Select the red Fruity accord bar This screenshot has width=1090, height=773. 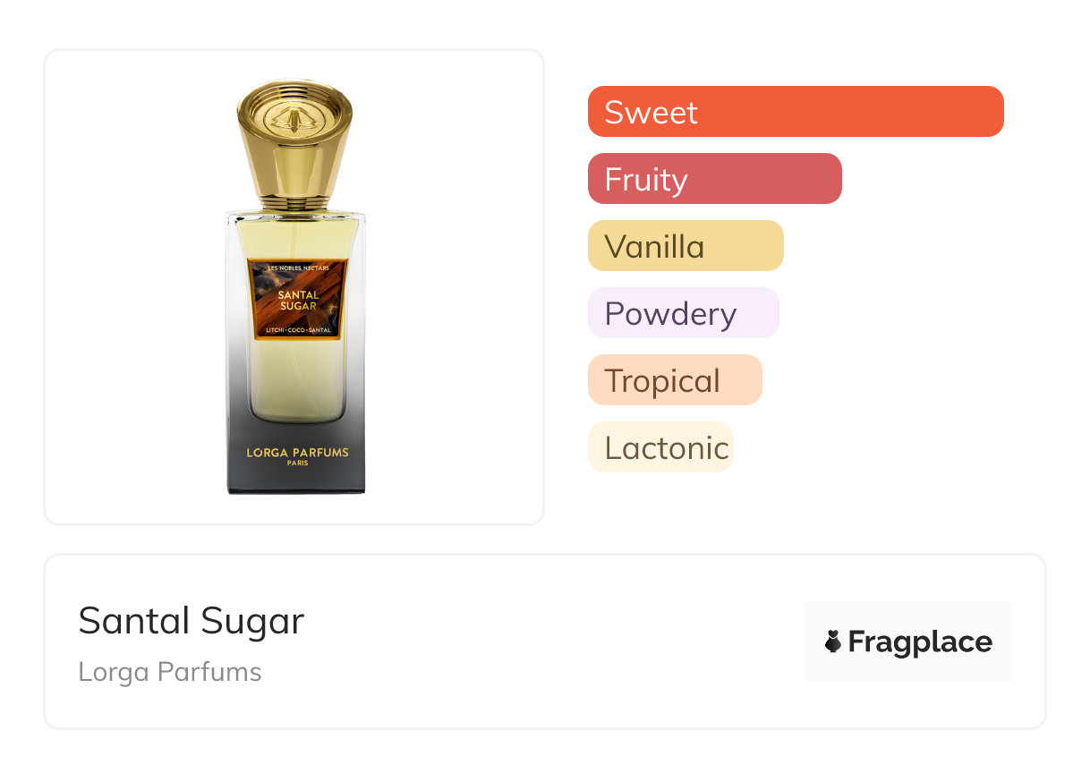tap(715, 179)
